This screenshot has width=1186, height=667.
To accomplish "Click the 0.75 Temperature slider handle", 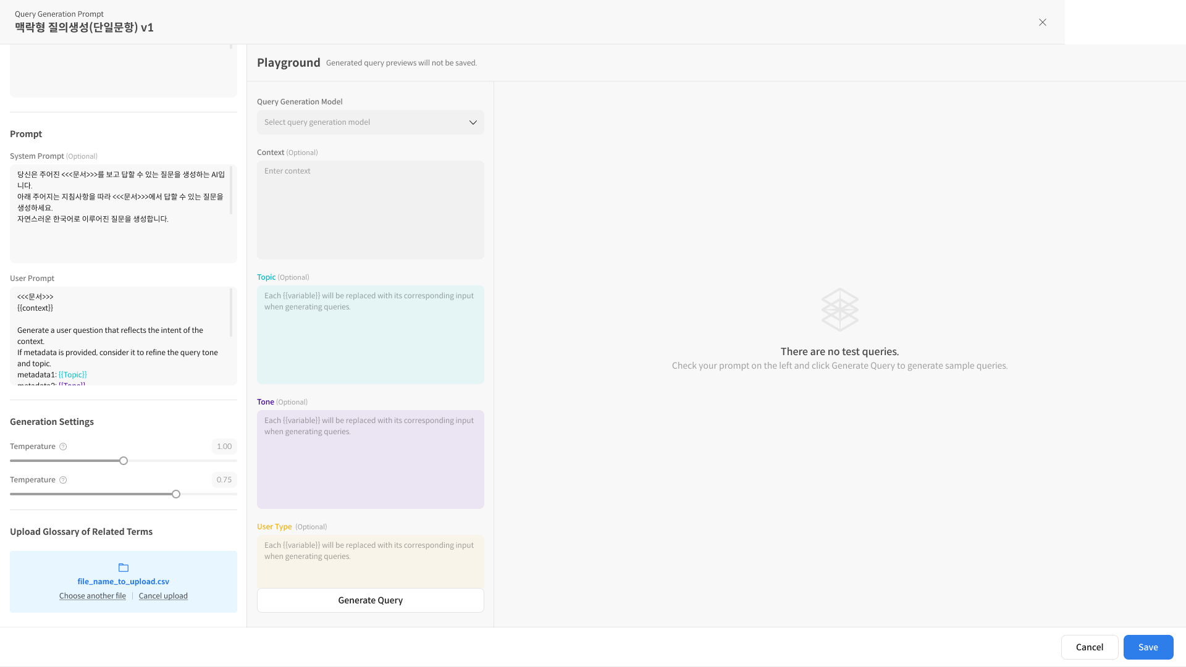I will [x=176, y=494].
